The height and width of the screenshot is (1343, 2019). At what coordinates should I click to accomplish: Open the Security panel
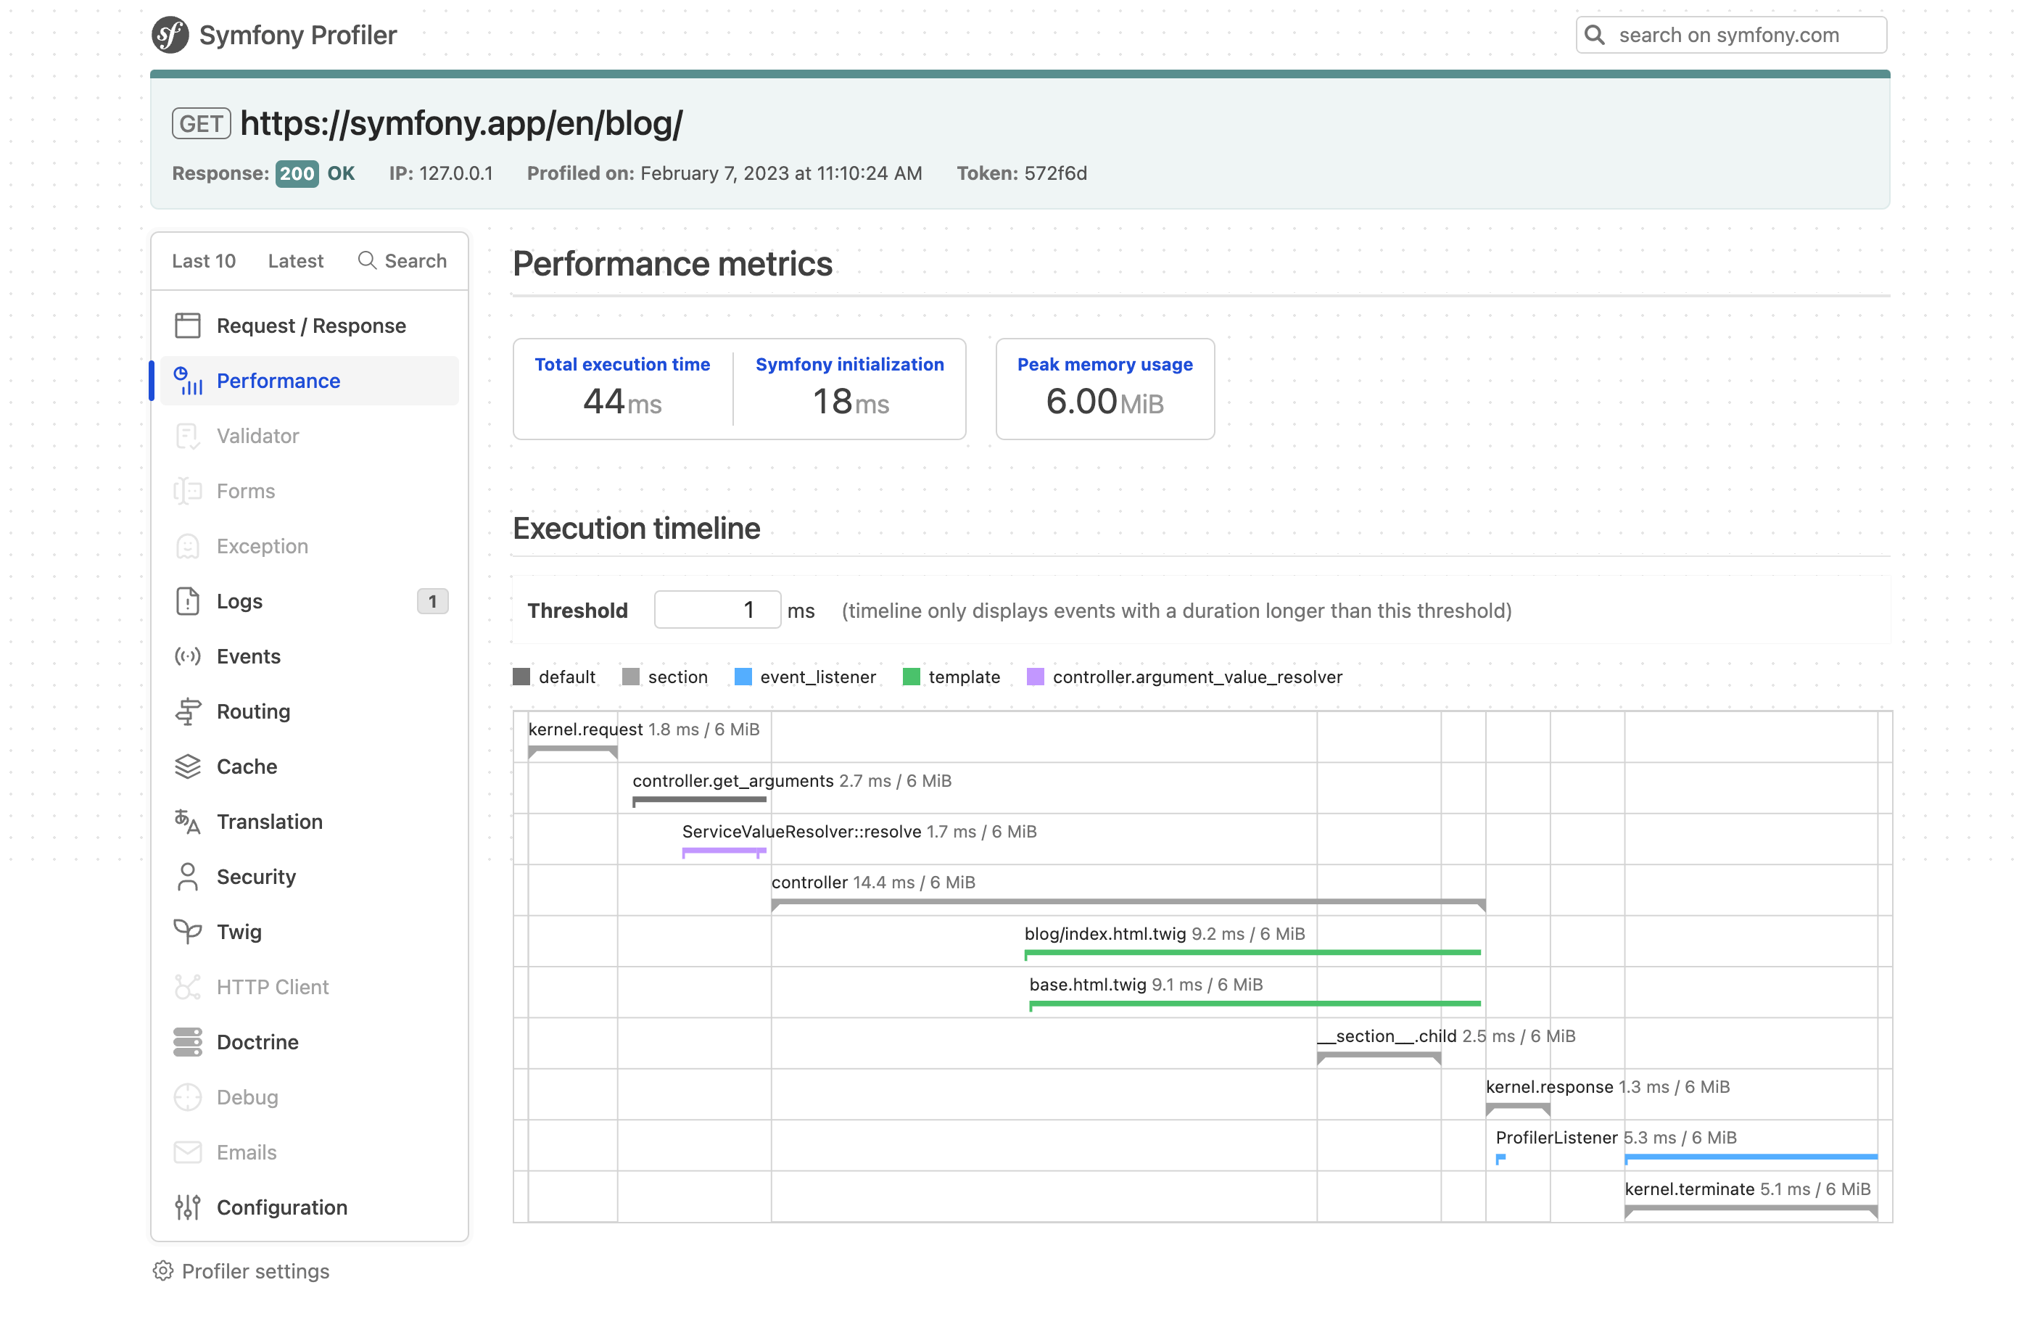point(255,876)
